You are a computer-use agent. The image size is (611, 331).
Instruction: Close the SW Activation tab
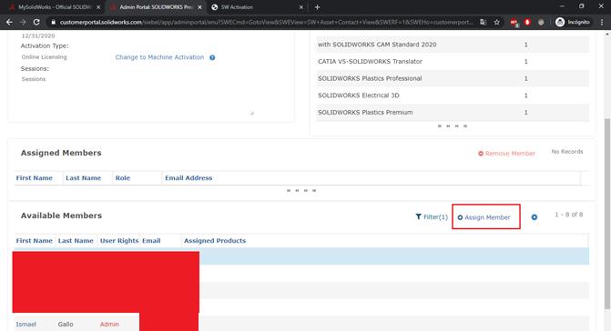click(301, 7)
